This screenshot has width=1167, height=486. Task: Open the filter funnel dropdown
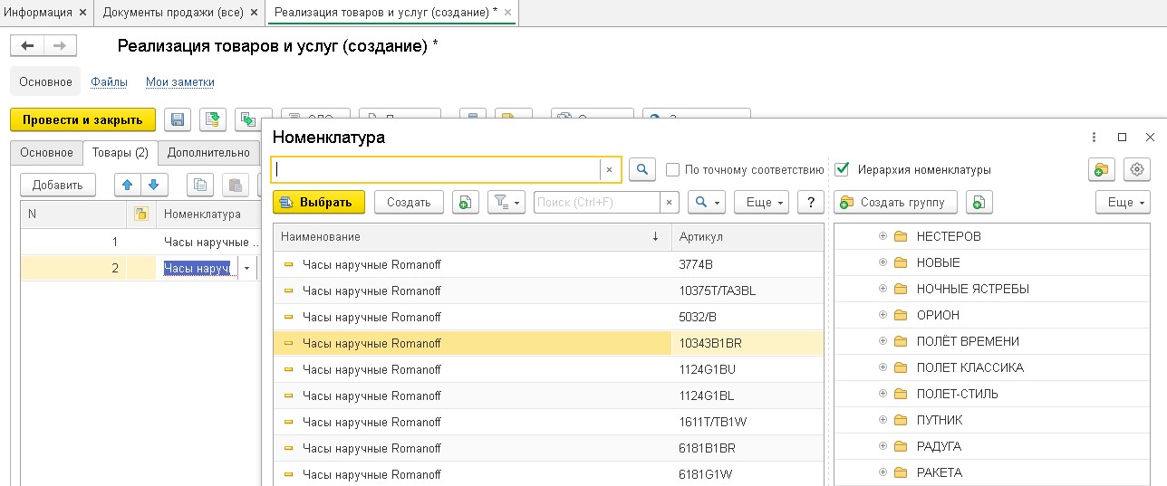[x=506, y=203]
